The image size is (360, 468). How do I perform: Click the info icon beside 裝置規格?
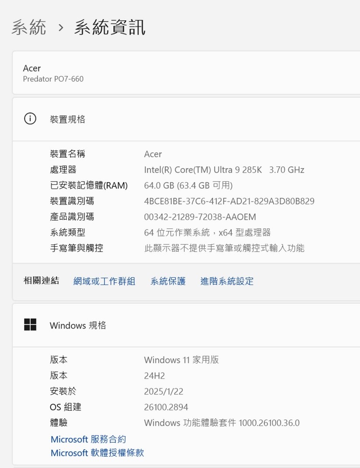(30, 119)
